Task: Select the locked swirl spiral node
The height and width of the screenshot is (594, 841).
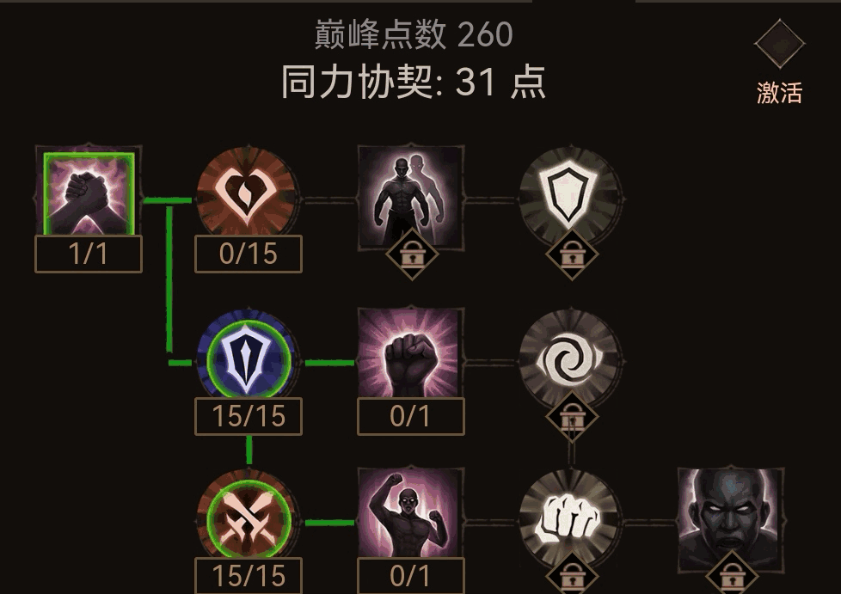Action: tap(571, 358)
